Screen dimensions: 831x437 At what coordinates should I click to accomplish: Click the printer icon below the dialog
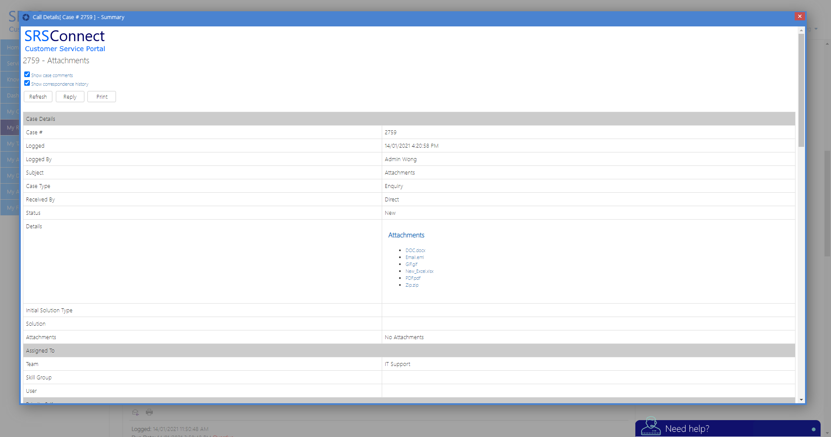click(x=149, y=412)
